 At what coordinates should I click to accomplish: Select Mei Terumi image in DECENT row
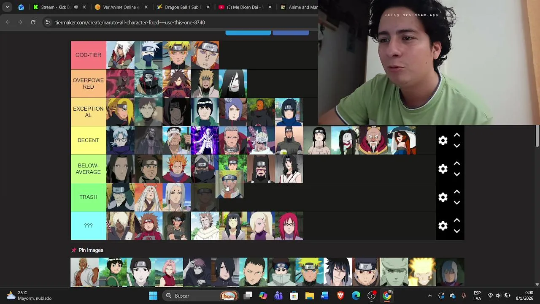pos(402,140)
